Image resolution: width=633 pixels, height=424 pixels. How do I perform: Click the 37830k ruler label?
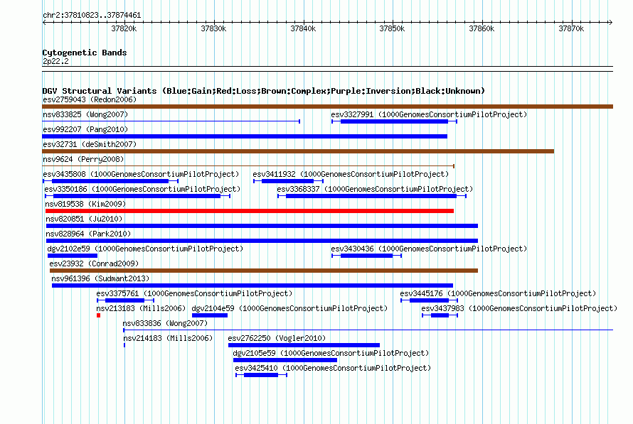[213, 28]
